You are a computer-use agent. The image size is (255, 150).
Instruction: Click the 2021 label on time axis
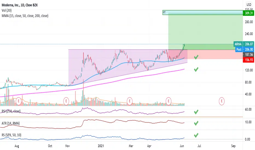[x=101, y=146]
